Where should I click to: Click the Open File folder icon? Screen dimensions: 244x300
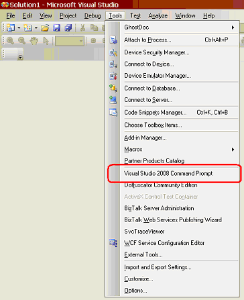tap(45, 28)
